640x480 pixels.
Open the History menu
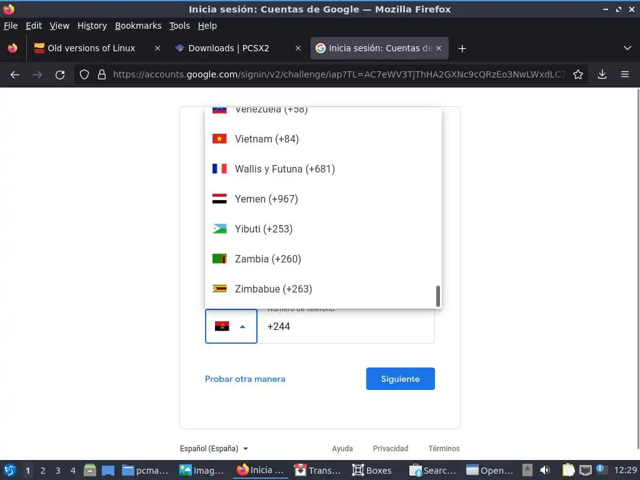[92, 26]
